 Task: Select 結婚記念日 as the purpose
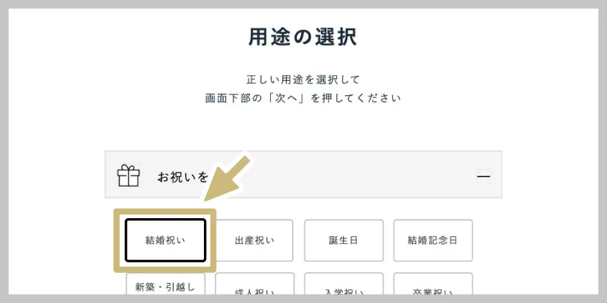[433, 240]
